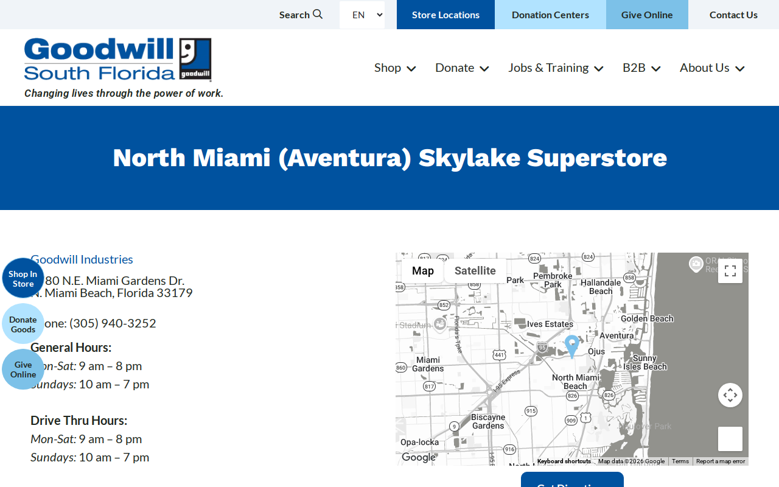Screen dimensions: 779x487
Task: Click the map camera pan control
Action: point(730,395)
